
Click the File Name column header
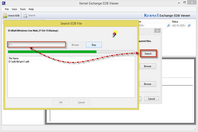point(14,58)
